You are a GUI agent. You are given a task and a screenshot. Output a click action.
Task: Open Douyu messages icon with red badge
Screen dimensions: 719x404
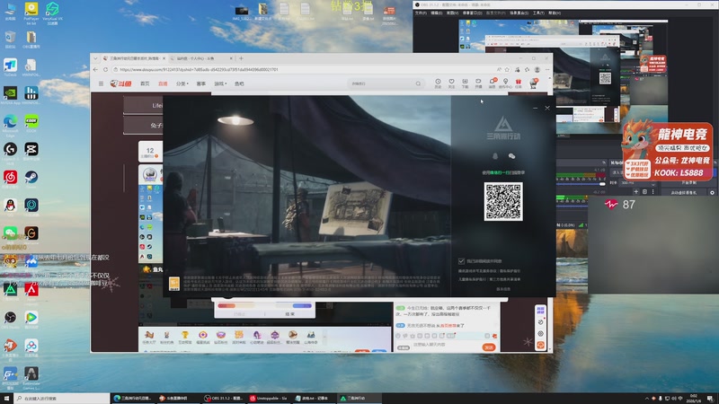pyautogui.click(x=492, y=83)
